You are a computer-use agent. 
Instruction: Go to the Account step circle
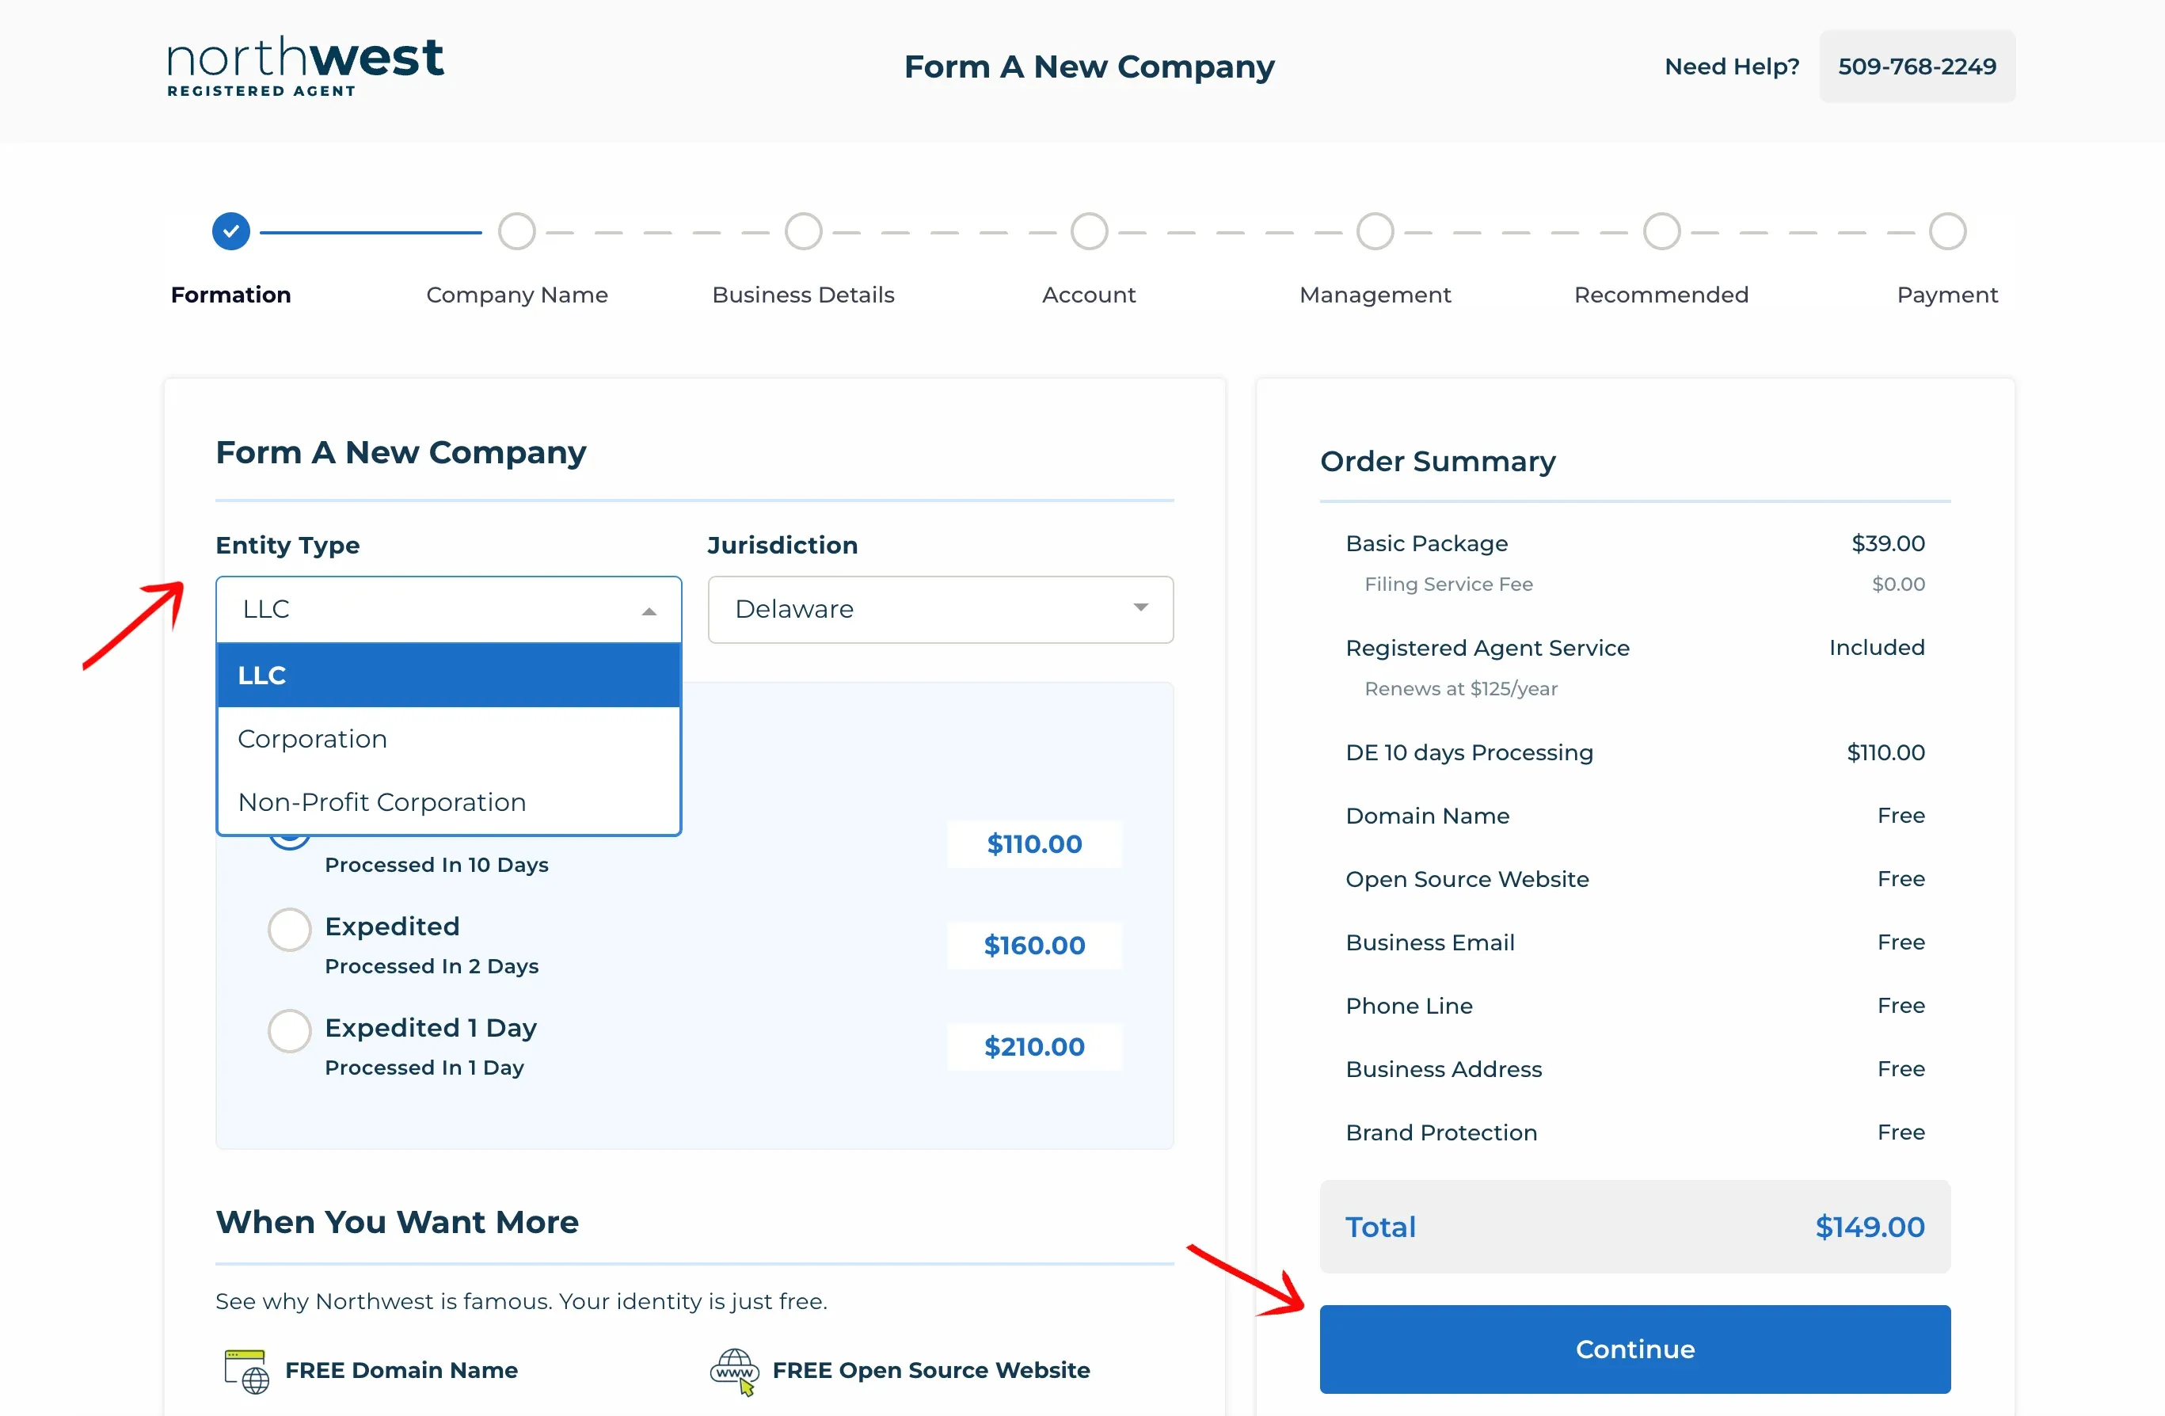[x=1089, y=231]
